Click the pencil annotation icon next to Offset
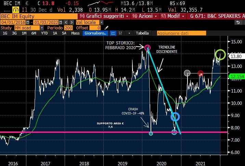Screen dimensions: 245x166 (106, 28)
